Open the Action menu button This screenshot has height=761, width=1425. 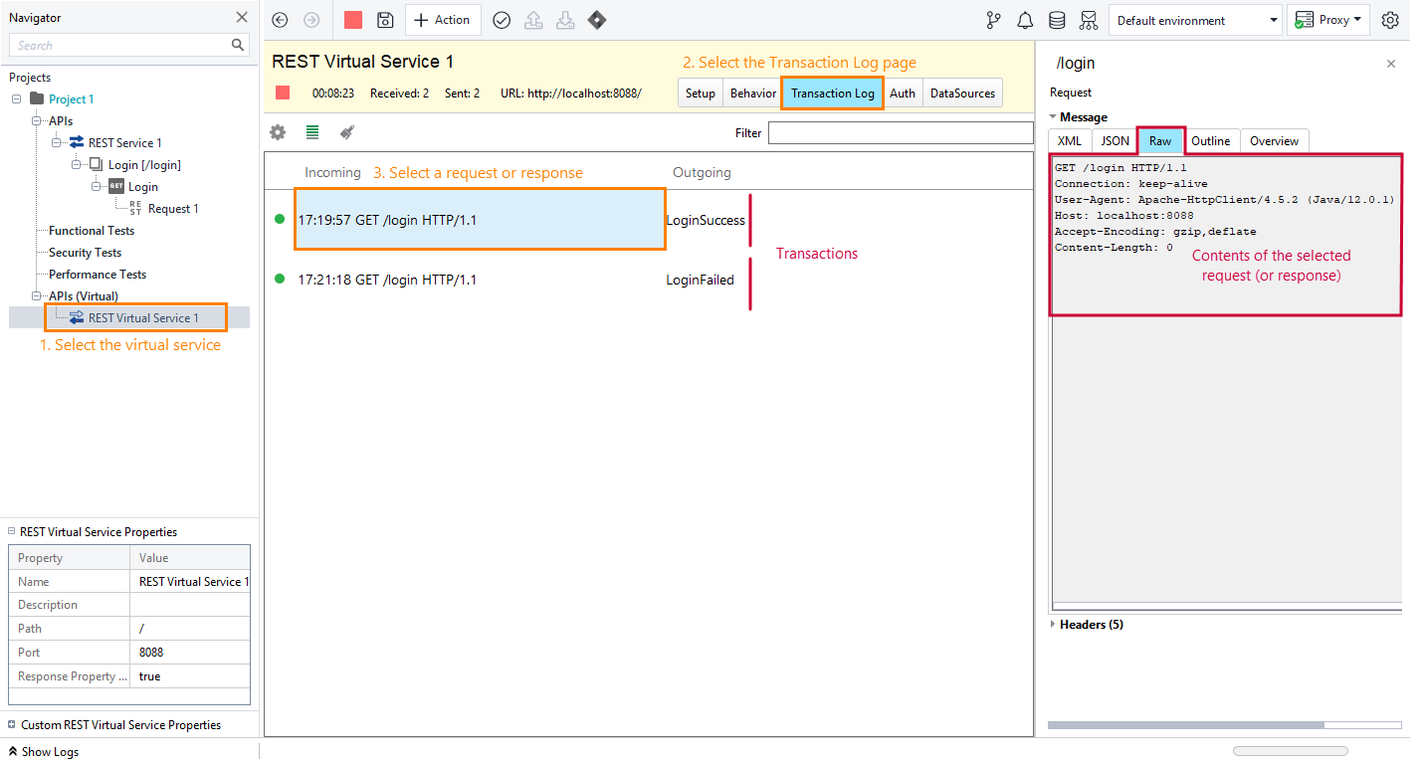tap(443, 20)
